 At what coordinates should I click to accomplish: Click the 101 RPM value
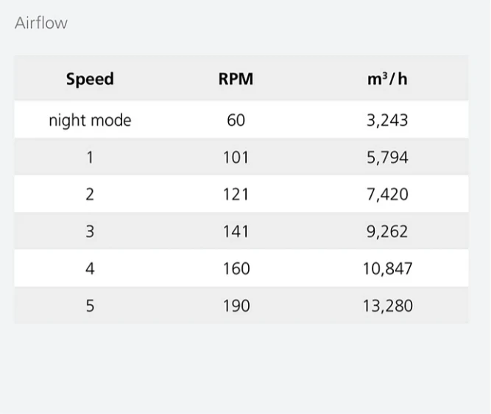click(x=236, y=158)
